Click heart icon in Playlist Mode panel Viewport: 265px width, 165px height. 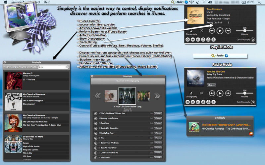(193, 40)
